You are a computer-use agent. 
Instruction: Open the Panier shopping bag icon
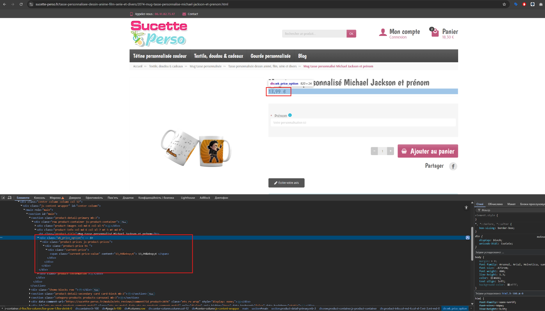(x=435, y=33)
